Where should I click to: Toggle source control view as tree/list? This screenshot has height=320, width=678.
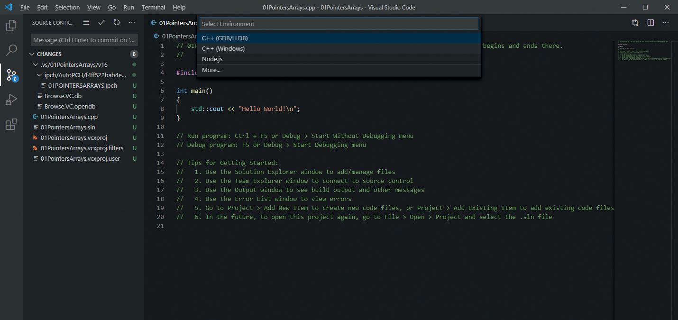coord(86,23)
